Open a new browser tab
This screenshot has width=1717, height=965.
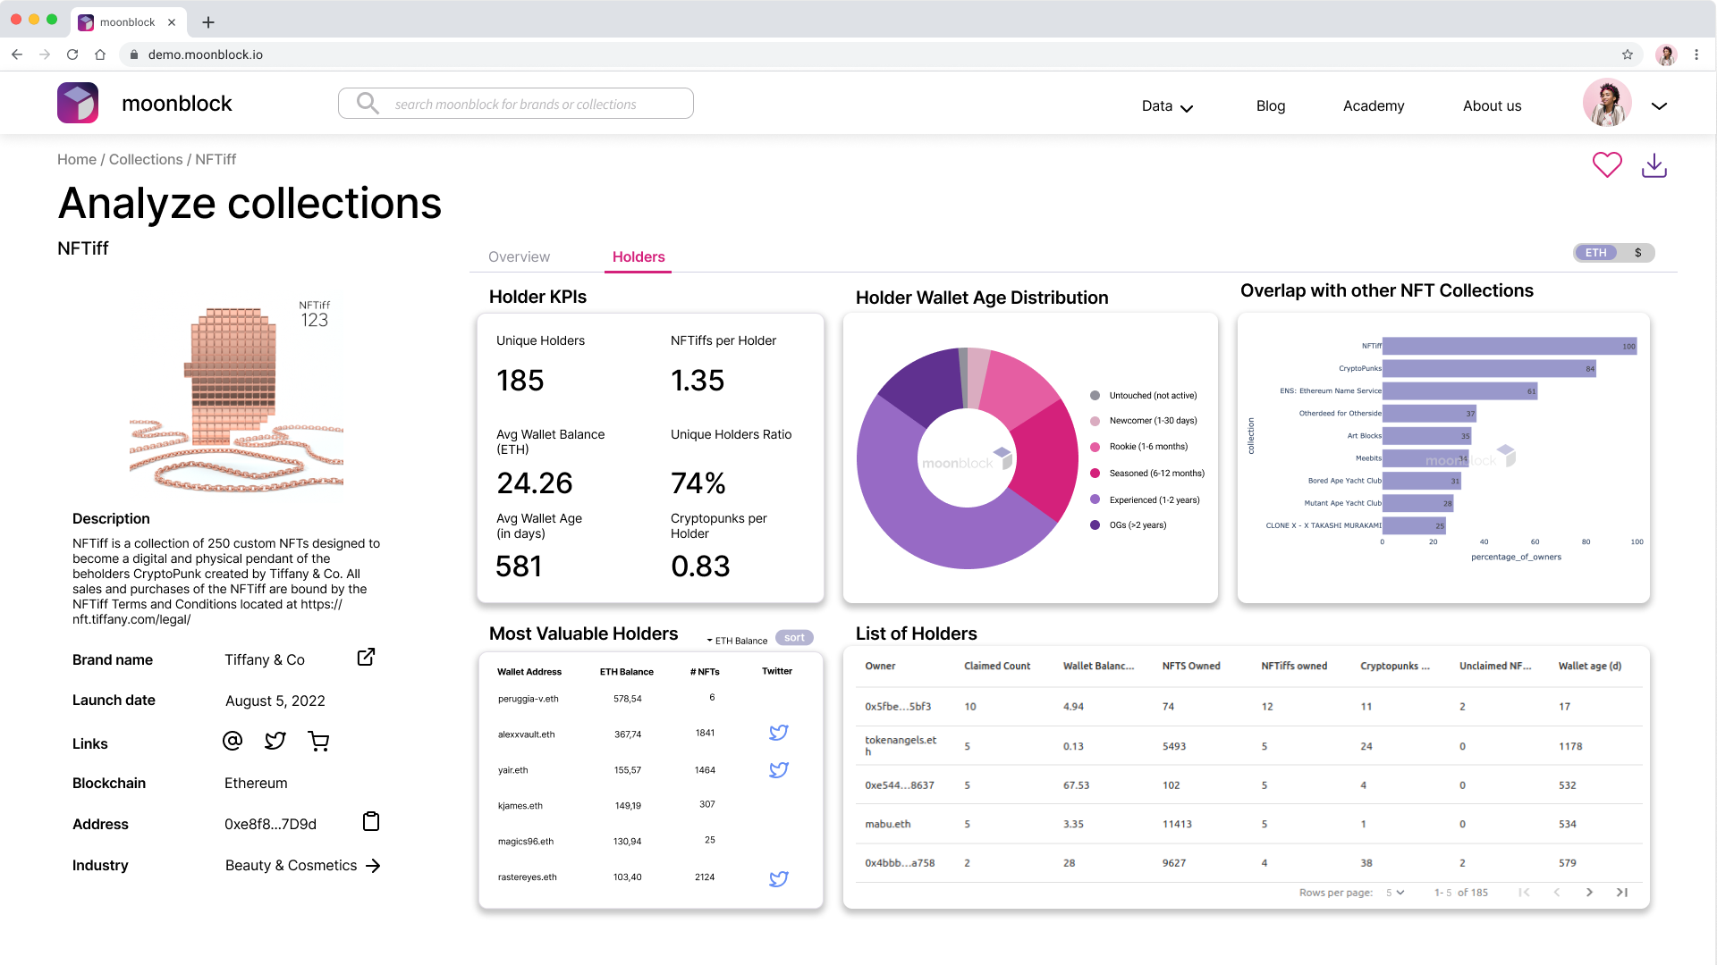tap(208, 22)
